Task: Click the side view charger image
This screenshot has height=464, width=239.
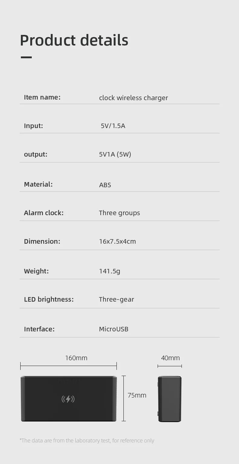Action: pos(169,399)
